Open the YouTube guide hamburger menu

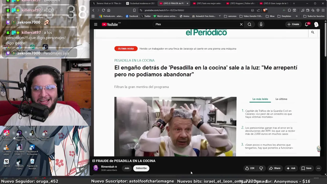(96, 24)
